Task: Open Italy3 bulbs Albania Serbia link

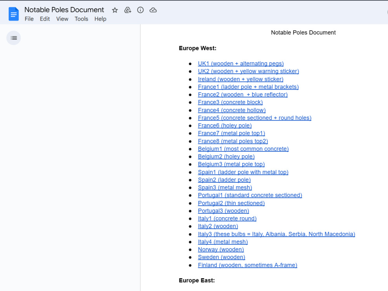Action: [276, 234]
